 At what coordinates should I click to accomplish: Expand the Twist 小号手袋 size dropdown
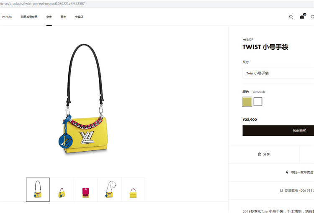click(278, 73)
